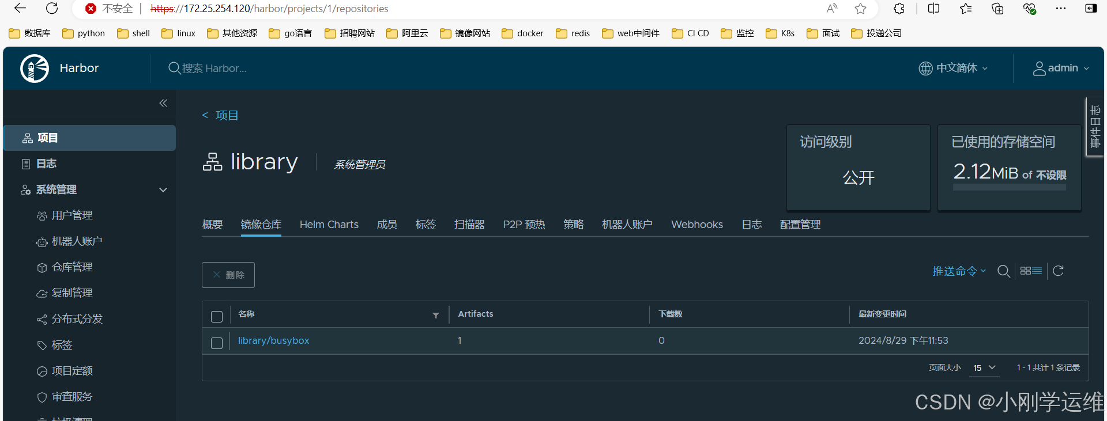Select 项目 in the sidebar
1107x421 pixels.
tap(90, 138)
